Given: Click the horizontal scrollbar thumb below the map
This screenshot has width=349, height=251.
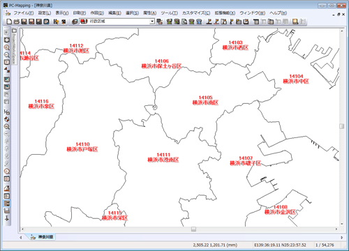Looking at the screenshot, I should coord(193,229).
